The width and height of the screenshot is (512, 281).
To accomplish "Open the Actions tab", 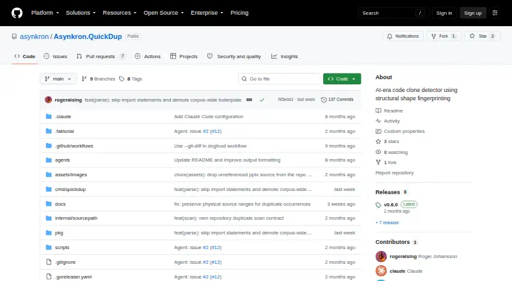I will coord(148,56).
